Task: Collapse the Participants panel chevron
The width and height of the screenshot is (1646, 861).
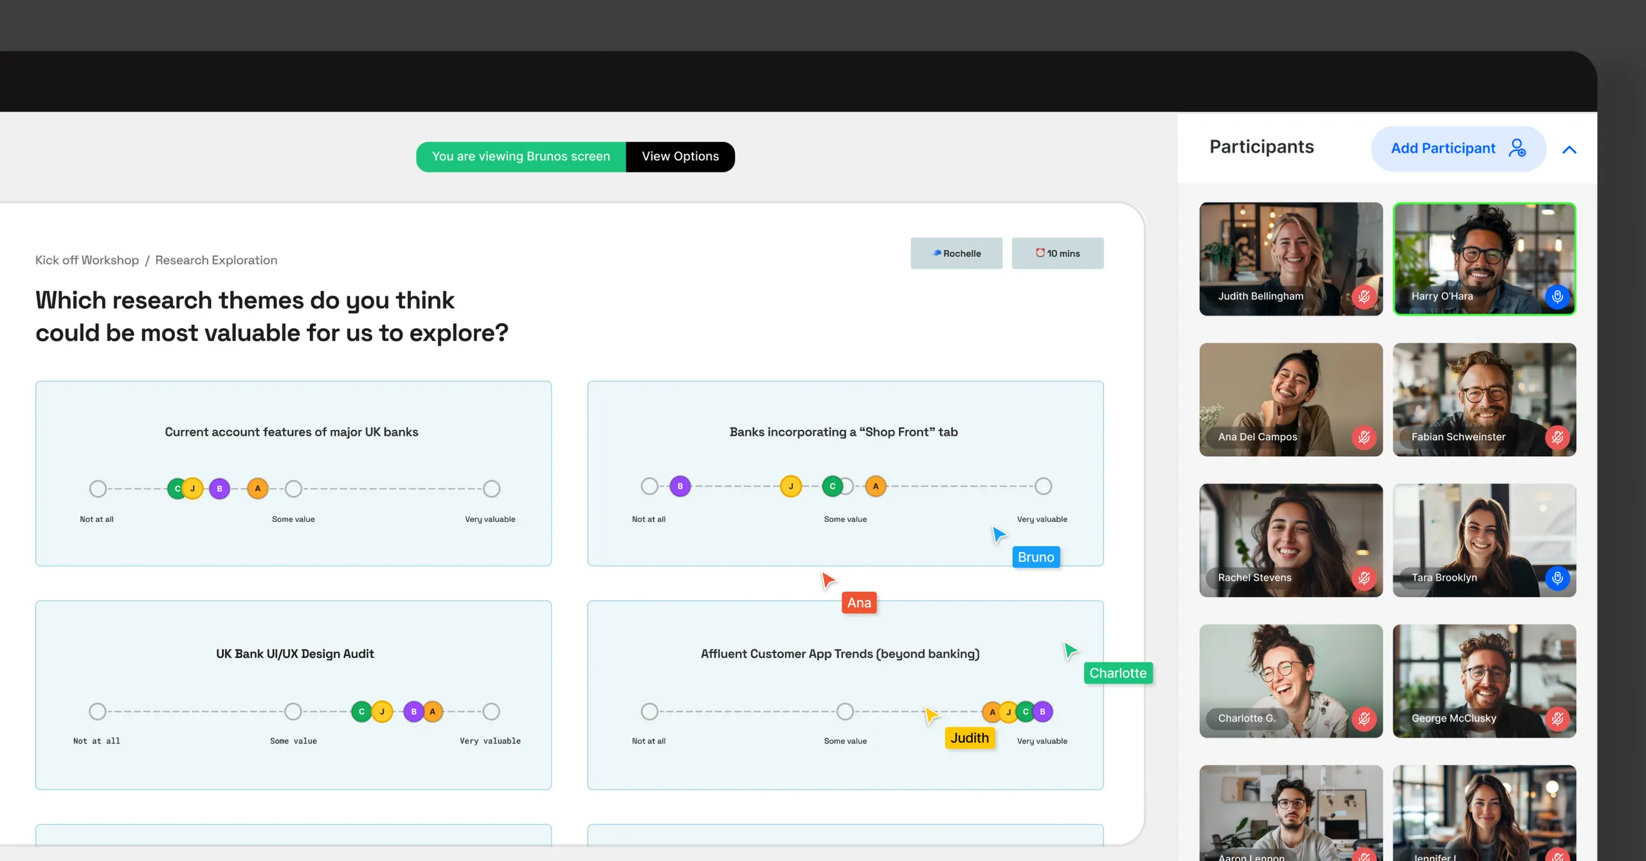Action: click(1569, 150)
